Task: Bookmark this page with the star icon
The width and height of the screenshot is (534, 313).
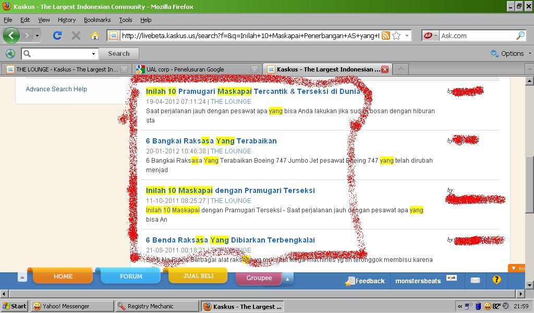Action: tap(396, 35)
